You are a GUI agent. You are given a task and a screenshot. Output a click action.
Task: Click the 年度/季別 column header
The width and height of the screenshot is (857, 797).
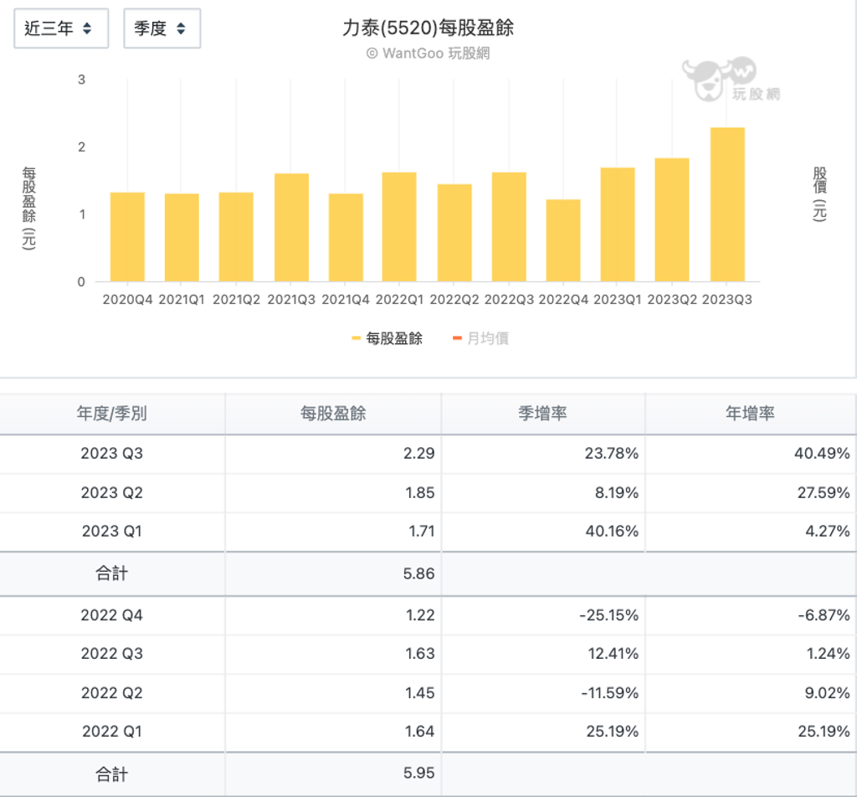[x=112, y=414]
